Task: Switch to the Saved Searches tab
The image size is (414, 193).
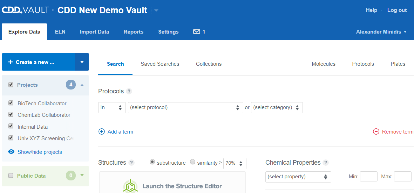Action: tap(160, 64)
